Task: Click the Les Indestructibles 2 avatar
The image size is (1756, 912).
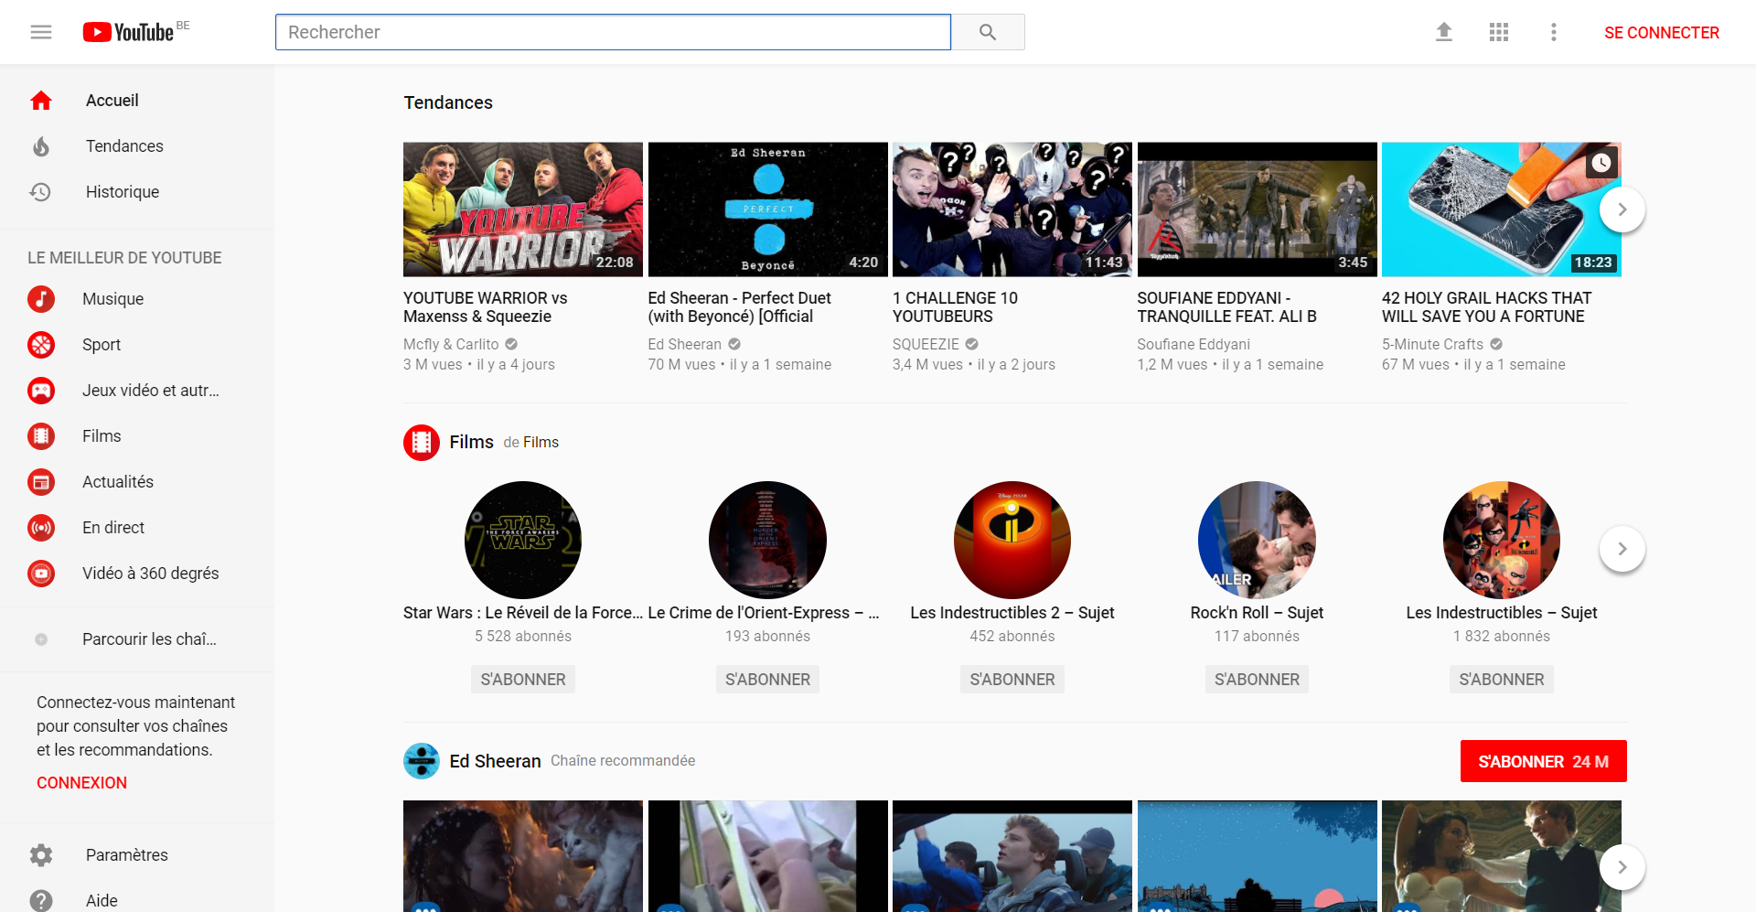Action: click(1012, 540)
